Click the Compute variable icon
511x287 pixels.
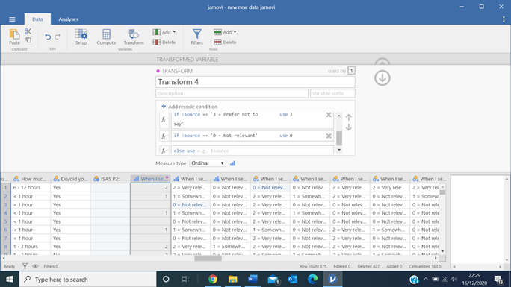point(106,37)
